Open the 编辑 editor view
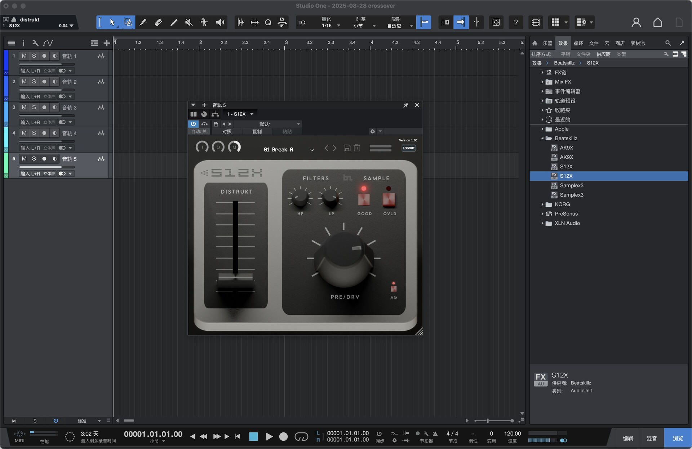This screenshot has height=449, width=692. (x=628, y=438)
